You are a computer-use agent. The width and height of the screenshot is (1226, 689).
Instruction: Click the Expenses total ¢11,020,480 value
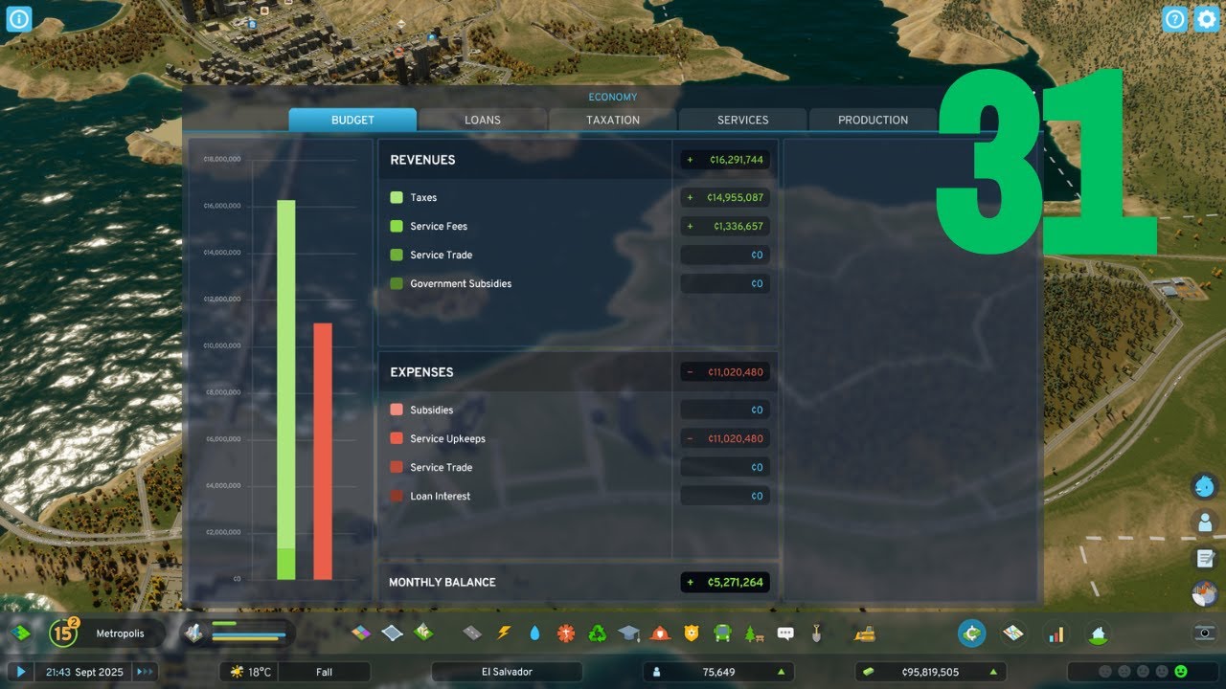pos(725,372)
